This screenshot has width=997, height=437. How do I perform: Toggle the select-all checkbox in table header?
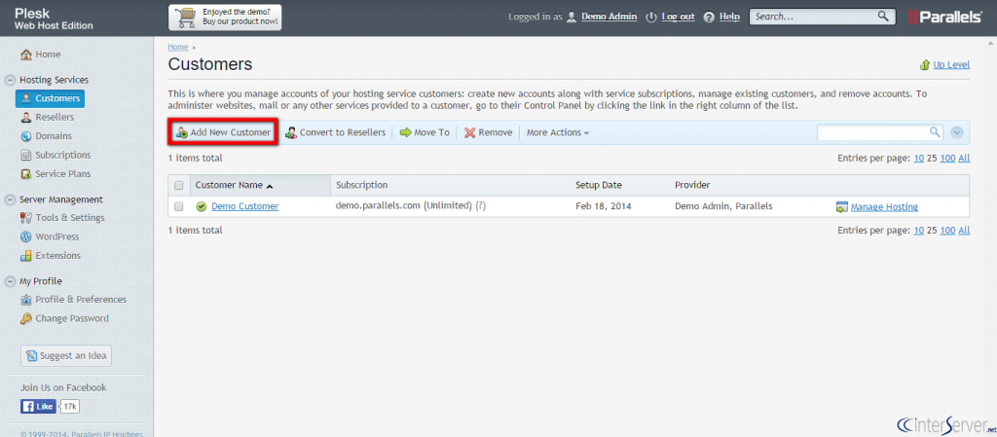pyautogui.click(x=179, y=186)
